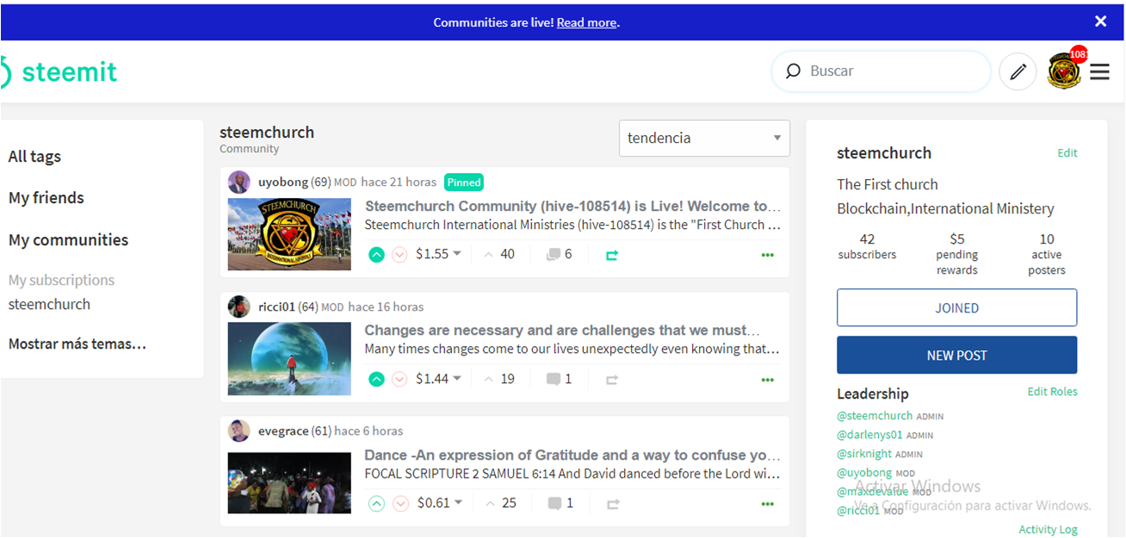Click Mostrar más temas link
Image resolution: width=1126 pixels, height=538 pixels.
77,343
